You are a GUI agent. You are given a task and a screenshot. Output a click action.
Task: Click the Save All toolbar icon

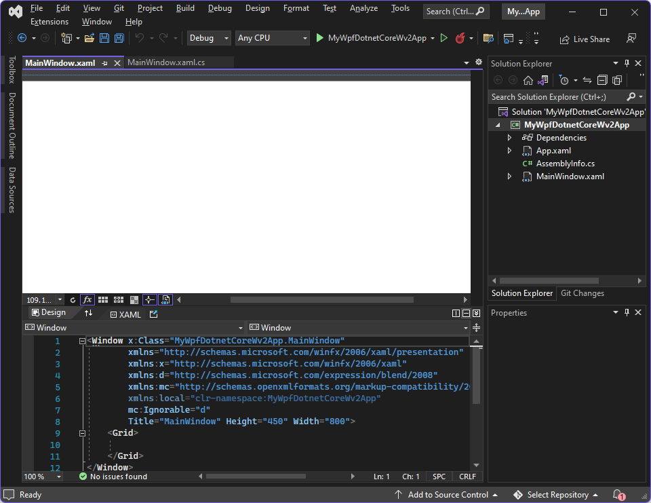pos(119,38)
